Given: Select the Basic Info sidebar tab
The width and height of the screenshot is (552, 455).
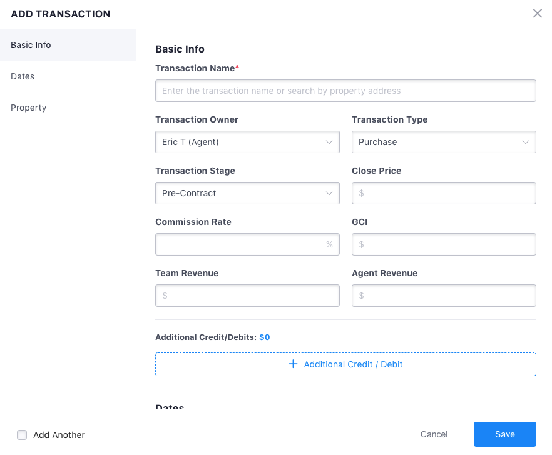Looking at the screenshot, I should pyautogui.click(x=68, y=45).
